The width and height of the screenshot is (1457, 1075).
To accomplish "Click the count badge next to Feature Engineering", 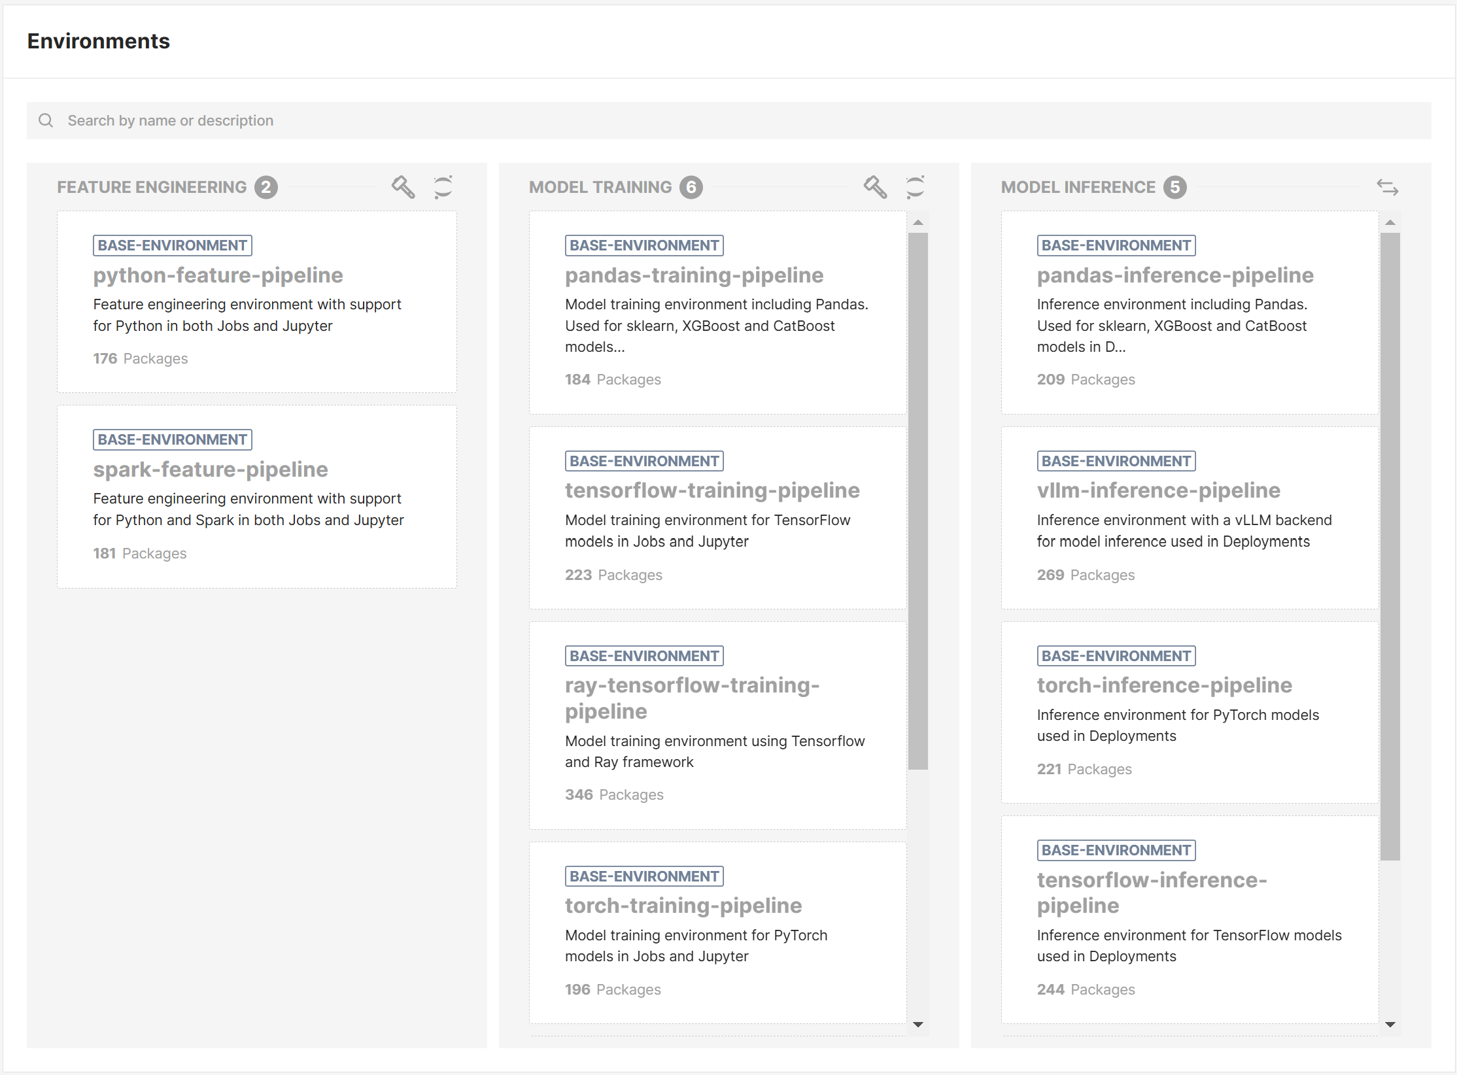I will point(266,186).
